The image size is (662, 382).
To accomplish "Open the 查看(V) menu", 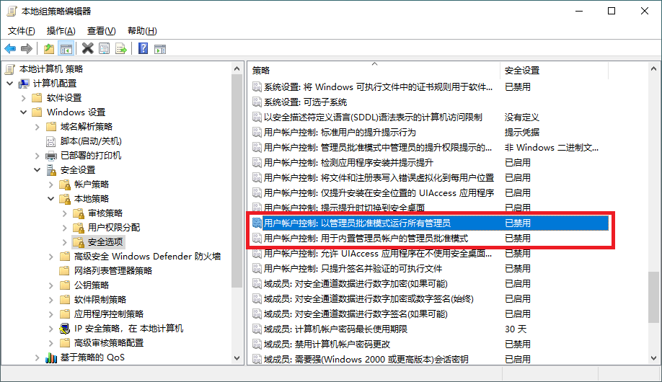I will pyautogui.click(x=101, y=31).
